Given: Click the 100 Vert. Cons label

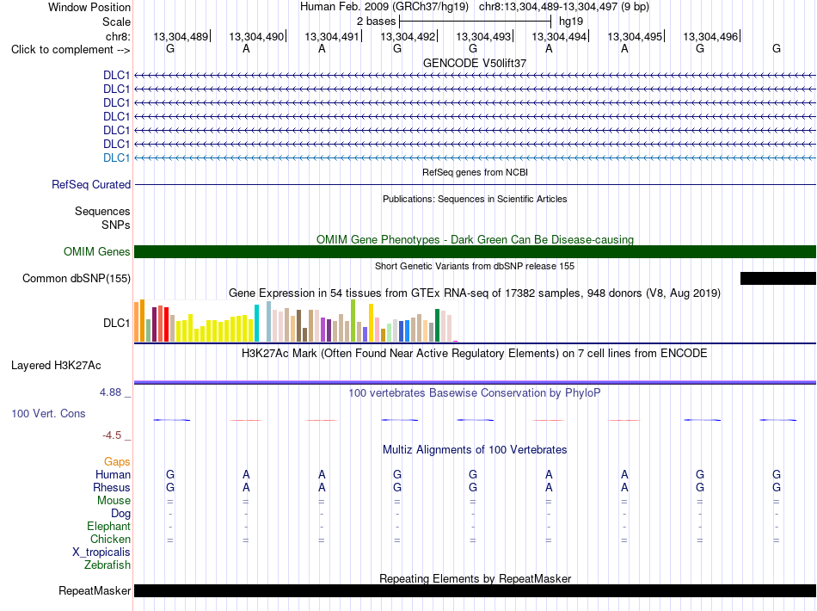Looking at the screenshot, I should pos(48,413).
